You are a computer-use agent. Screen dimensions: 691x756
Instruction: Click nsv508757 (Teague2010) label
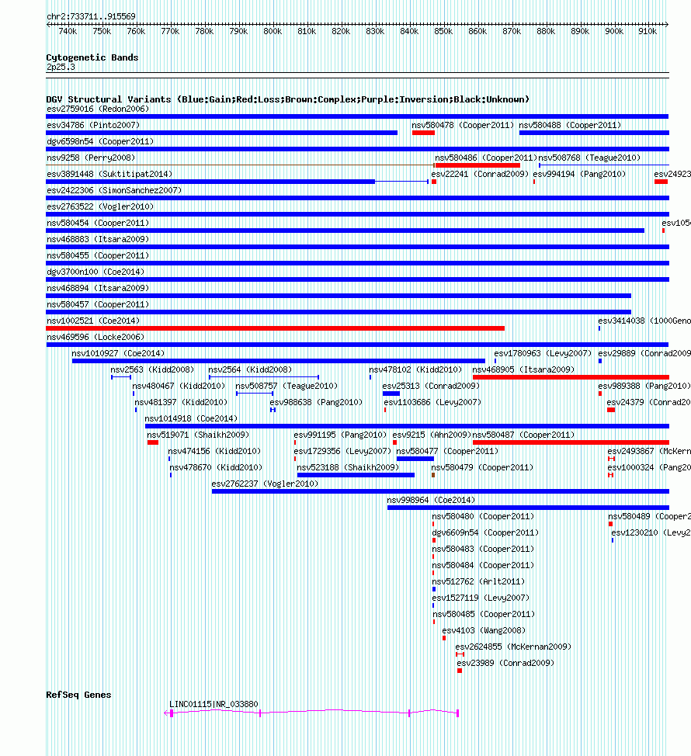pos(286,387)
